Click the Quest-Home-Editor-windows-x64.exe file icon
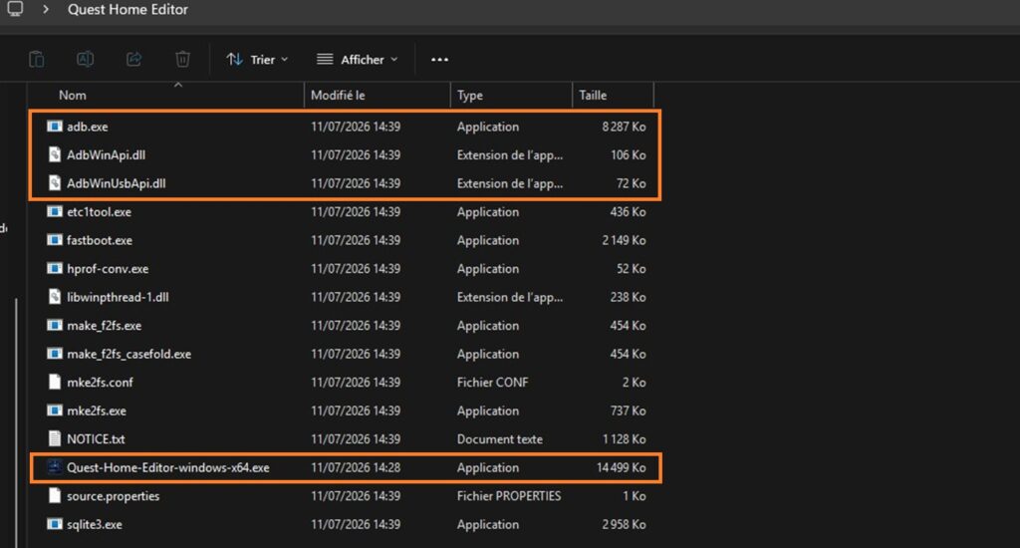Screen dimensions: 1020x548 [55, 467]
